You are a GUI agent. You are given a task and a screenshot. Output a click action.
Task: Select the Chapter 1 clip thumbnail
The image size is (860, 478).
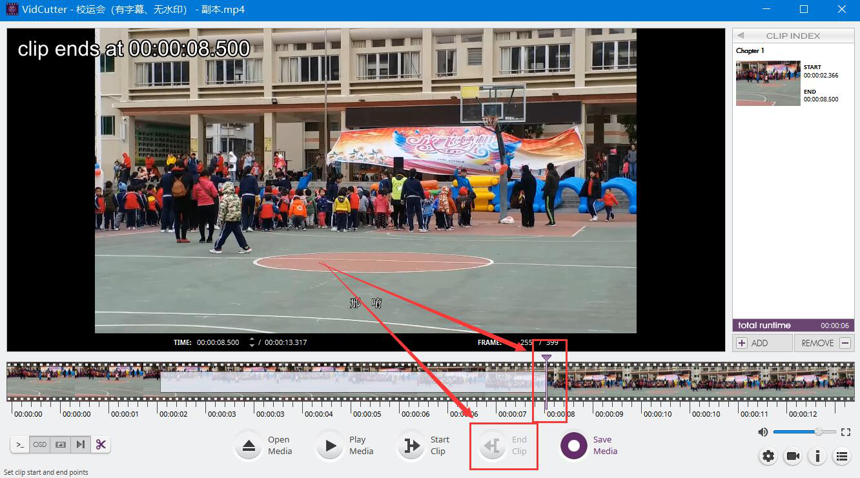pos(768,83)
